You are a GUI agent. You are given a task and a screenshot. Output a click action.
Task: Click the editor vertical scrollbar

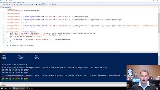pyautogui.click(x=159, y=23)
